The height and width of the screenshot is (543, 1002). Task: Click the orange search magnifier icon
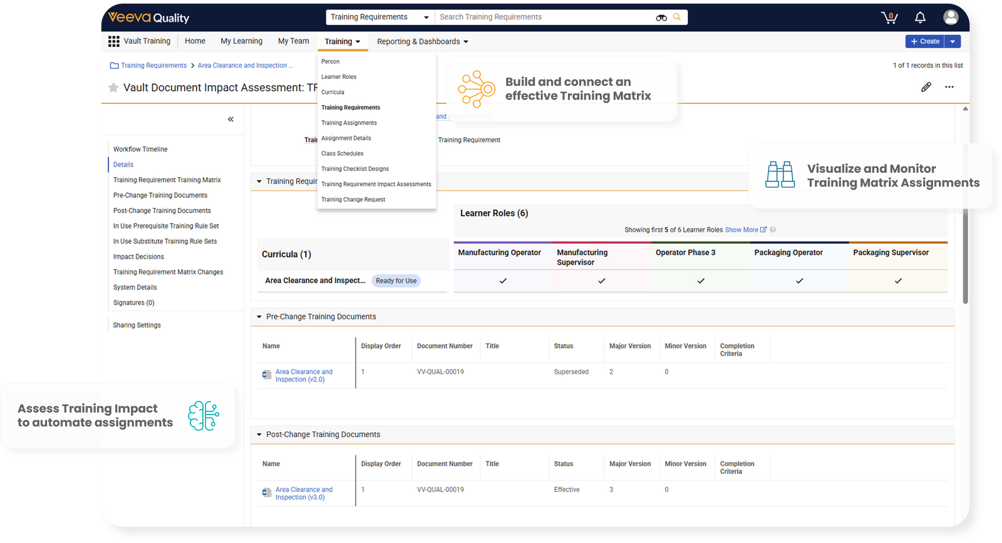pos(677,17)
